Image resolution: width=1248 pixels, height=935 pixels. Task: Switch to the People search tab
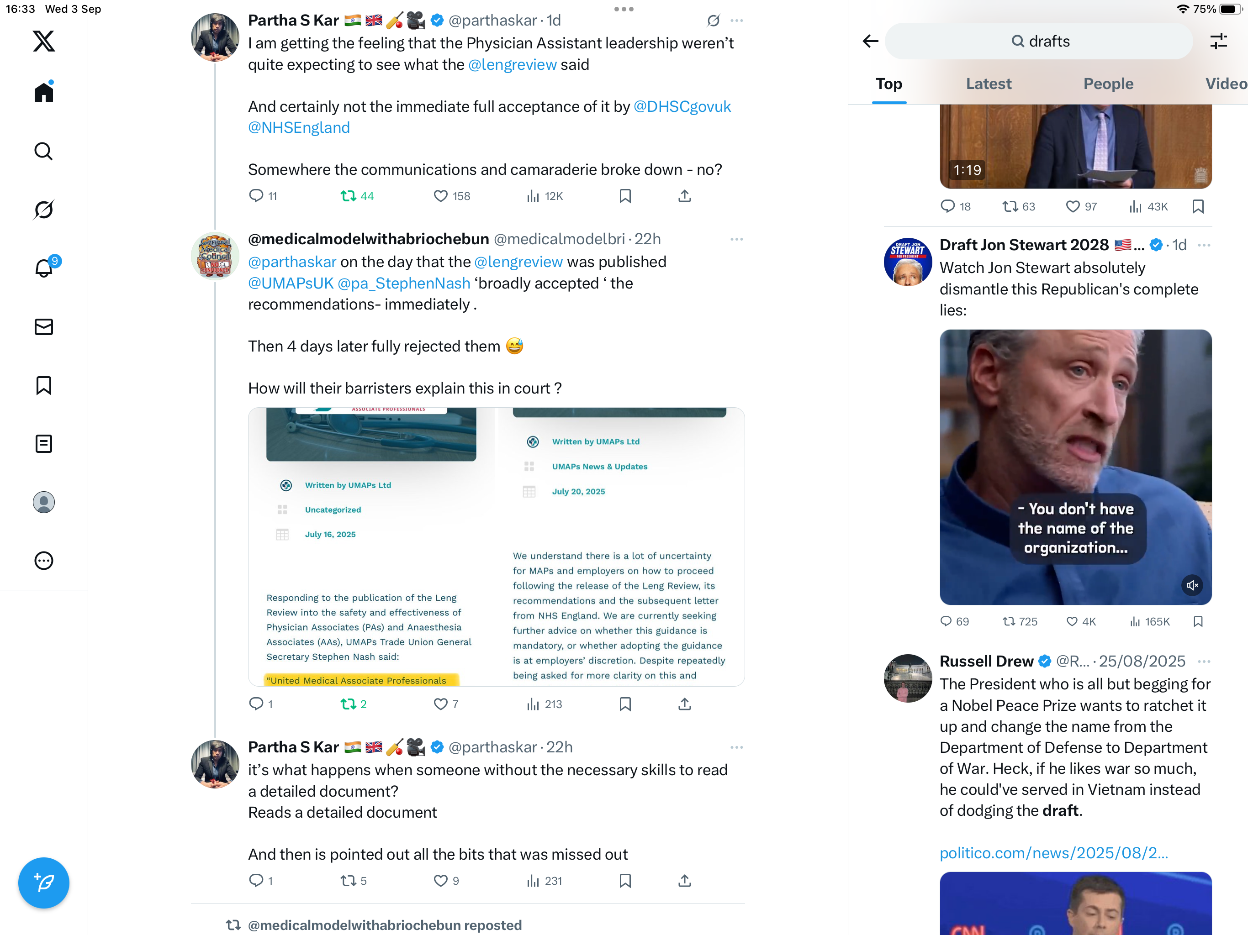click(x=1108, y=84)
